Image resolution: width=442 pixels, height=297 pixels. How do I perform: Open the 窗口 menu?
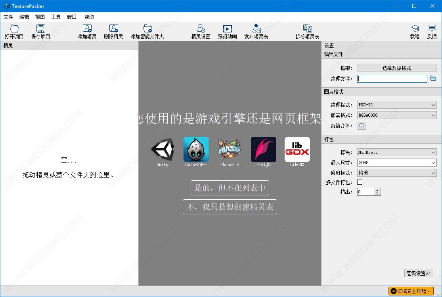(x=72, y=17)
